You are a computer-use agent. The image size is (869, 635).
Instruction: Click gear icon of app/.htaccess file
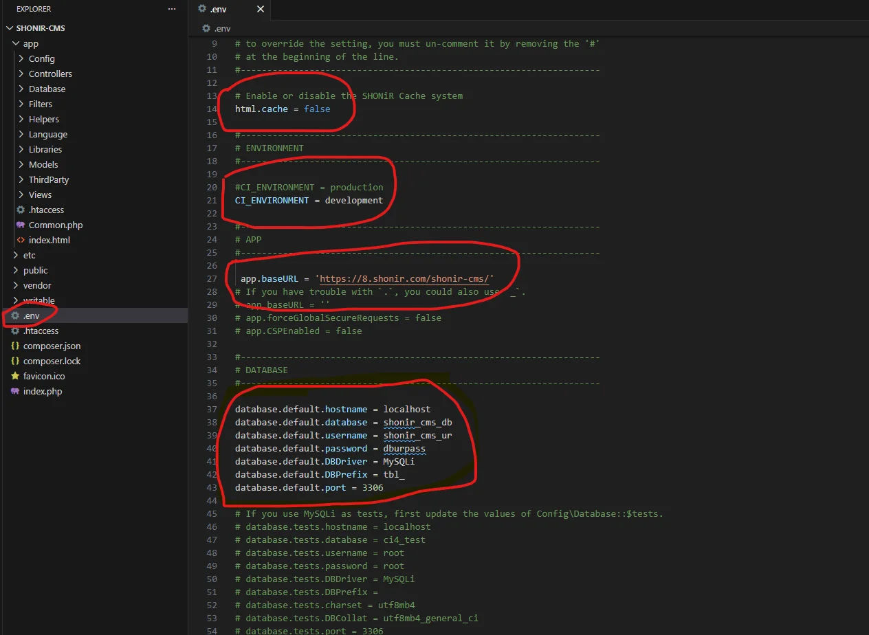(x=21, y=210)
